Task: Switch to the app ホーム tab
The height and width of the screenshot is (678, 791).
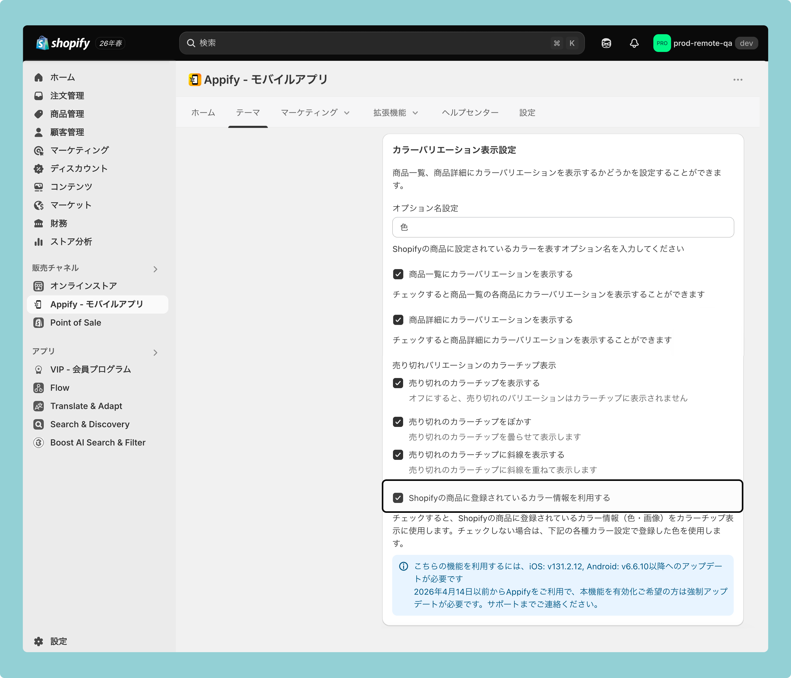Action: [x=203, y=112]
